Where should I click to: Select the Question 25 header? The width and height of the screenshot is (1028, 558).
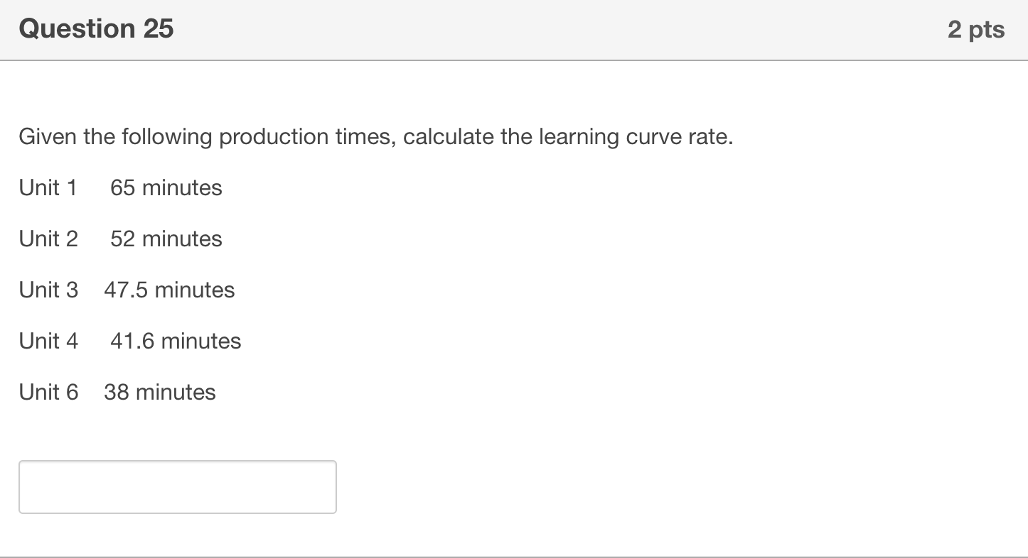(x=95, y=28)
